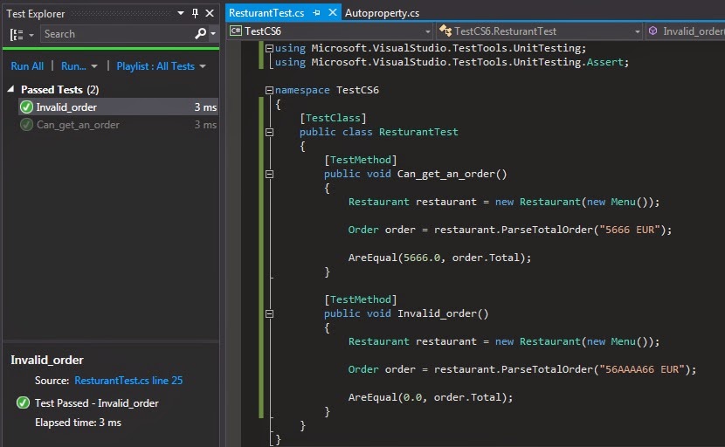725x447 pixels.
Task: Click the C# project icon in navigation bar
Action: [x=235, y=31]
